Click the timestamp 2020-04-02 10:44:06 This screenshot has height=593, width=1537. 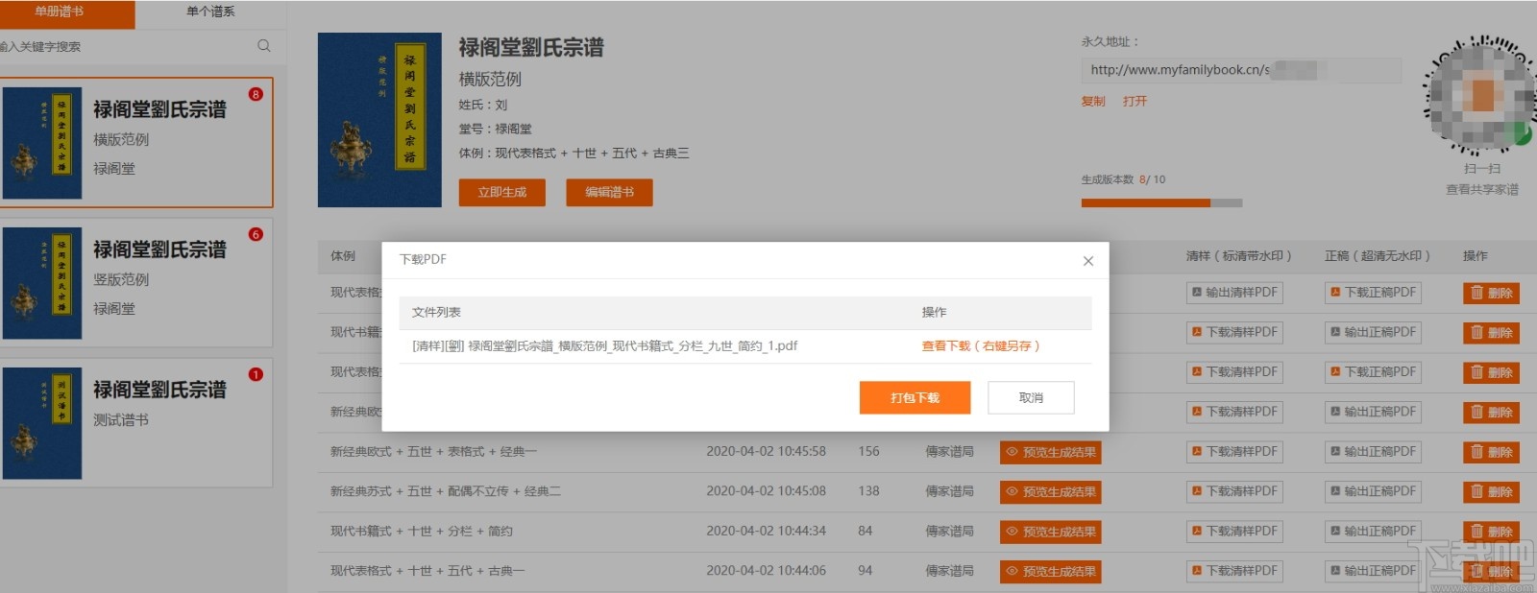tap(767, 571)
